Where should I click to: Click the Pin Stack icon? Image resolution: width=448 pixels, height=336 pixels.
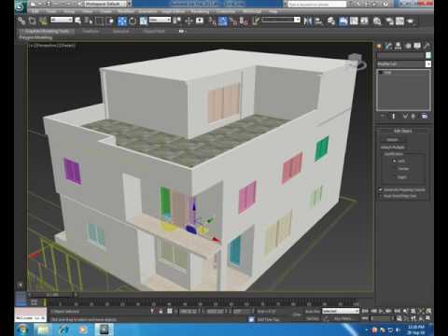pos(383,116)
